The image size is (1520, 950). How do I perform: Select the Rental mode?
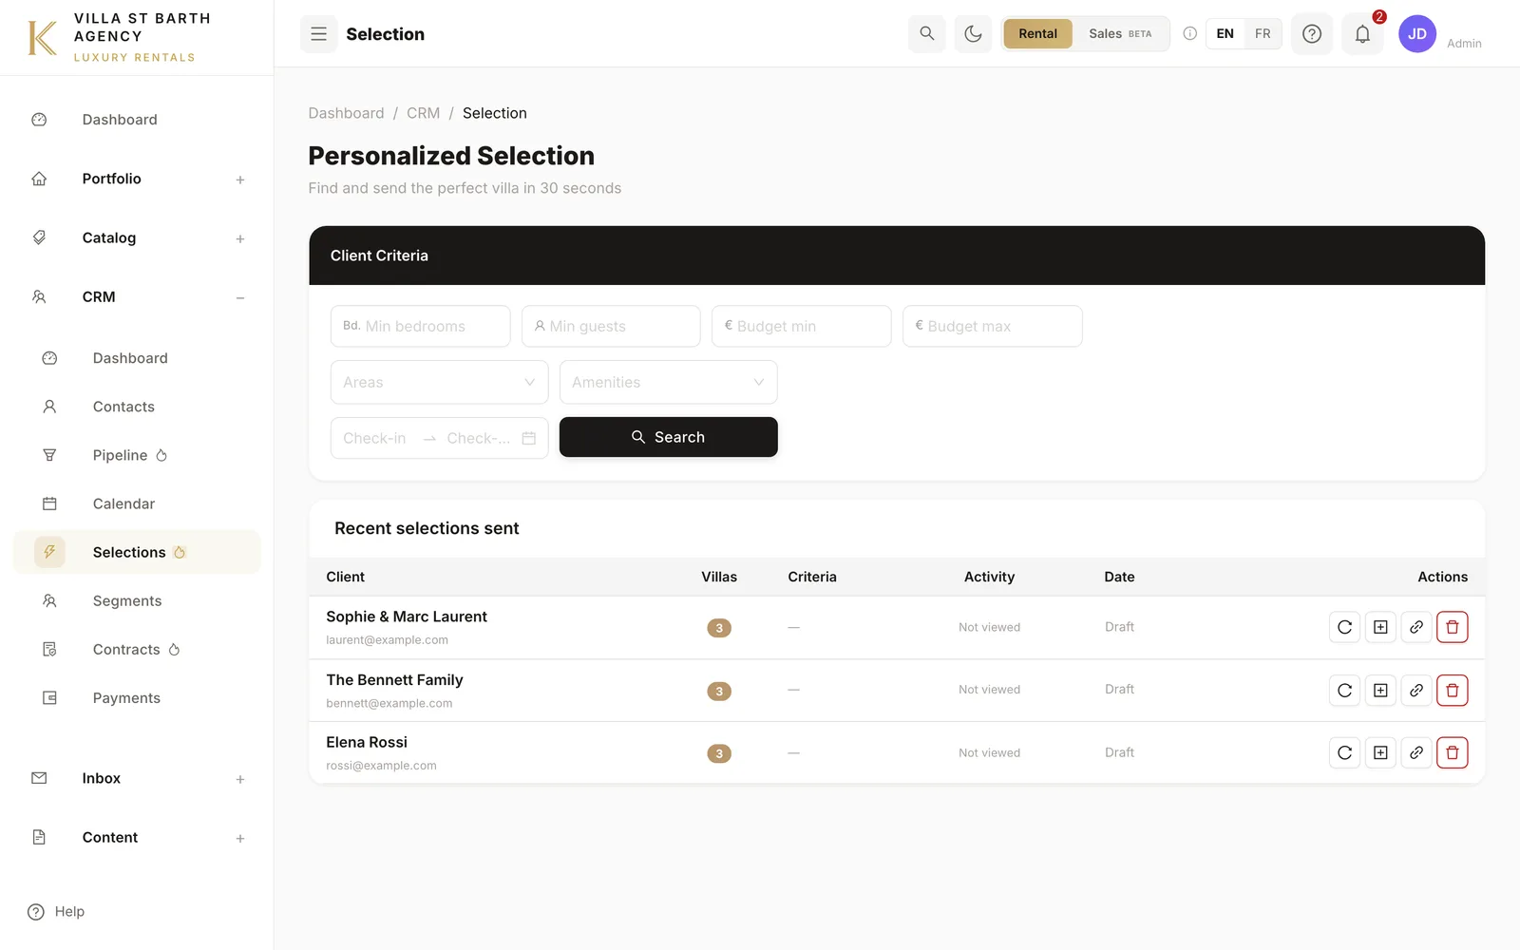[x=1037, y=34]
